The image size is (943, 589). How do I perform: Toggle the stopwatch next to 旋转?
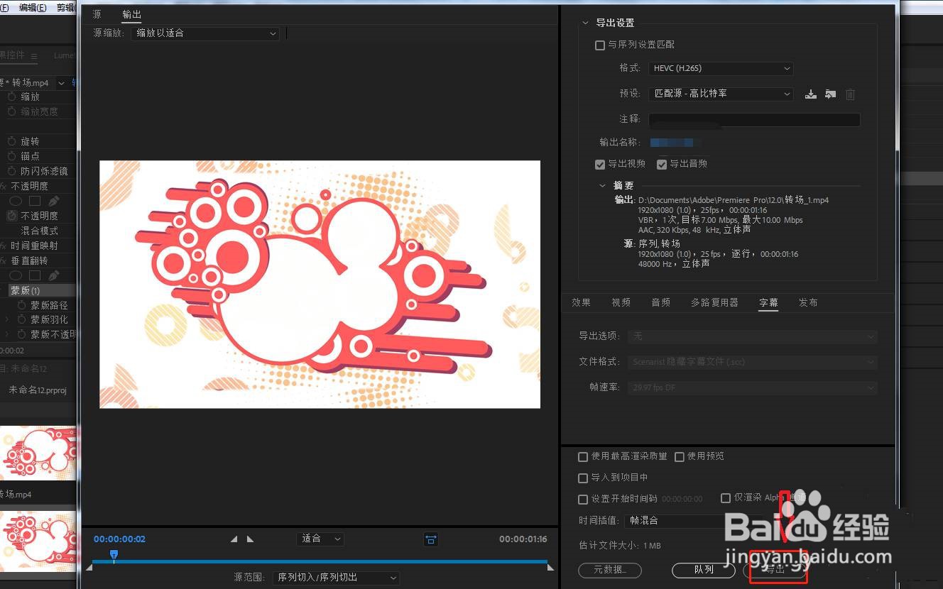click(x=12, y=141)
